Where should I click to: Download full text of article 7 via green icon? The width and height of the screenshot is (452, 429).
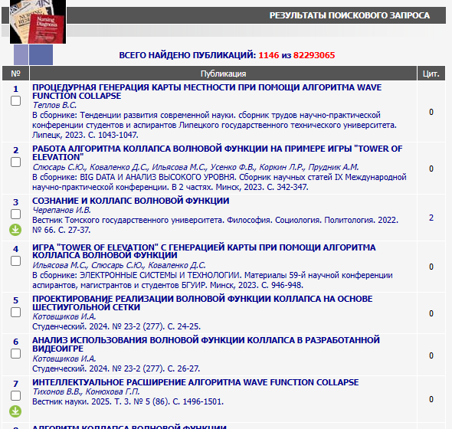(x=15, y=411)
